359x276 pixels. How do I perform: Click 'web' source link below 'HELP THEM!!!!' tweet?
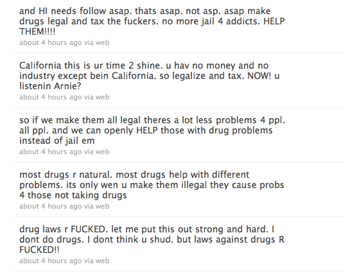click(102, 42)
